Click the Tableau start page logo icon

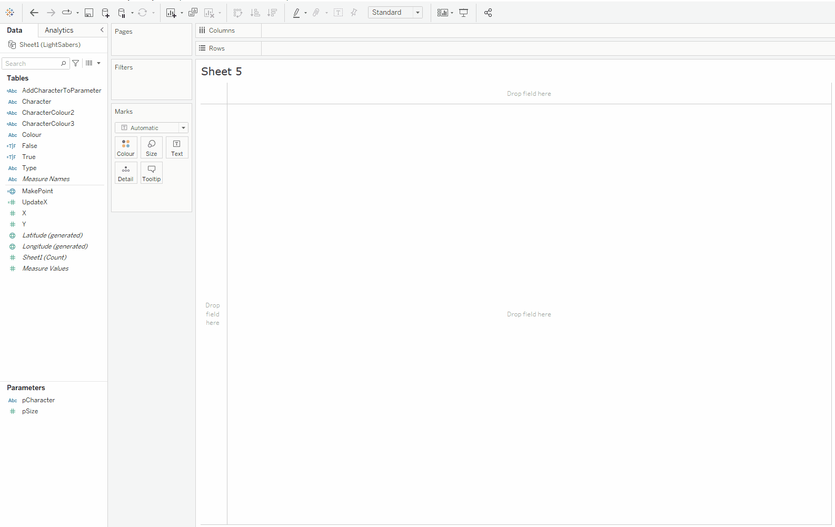tap(10, 13)
